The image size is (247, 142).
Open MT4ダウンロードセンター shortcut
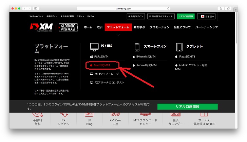coord(146,119)
